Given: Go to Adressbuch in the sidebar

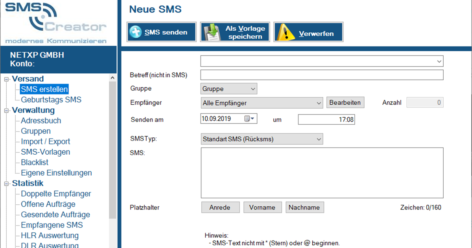Looking at the screenshot, I should 41,121.
